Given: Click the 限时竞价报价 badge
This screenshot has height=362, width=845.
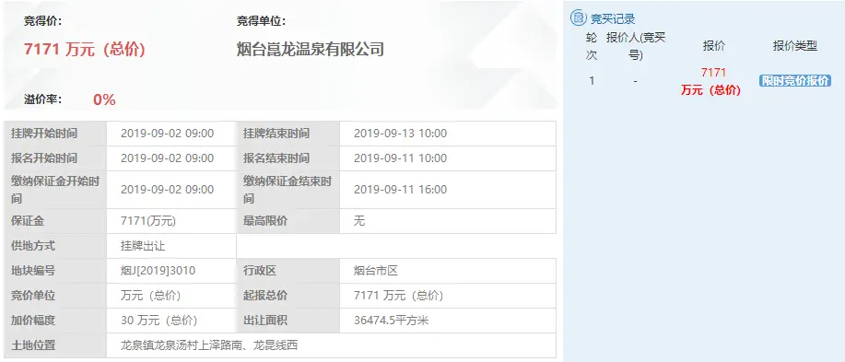Looking at the screenshot, I should point(795,81).
